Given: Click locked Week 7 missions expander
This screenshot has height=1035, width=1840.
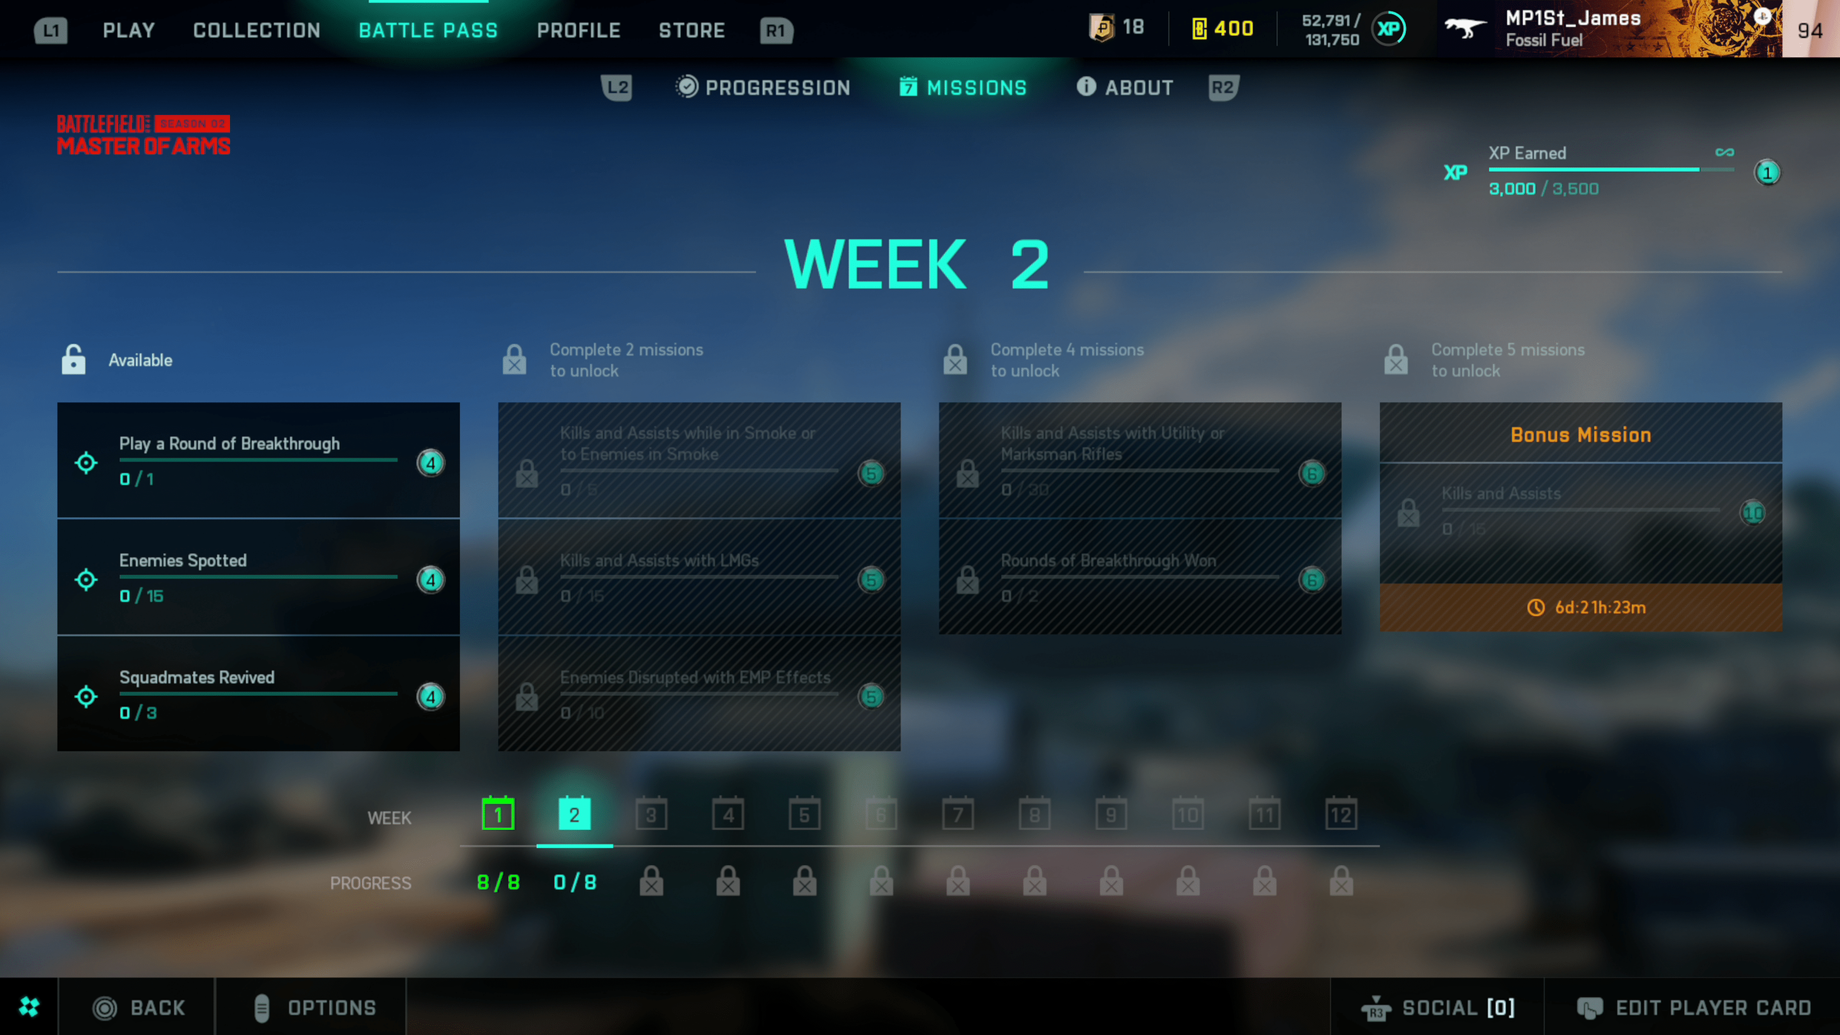Looking at the screenshot, I should point(956,815).
